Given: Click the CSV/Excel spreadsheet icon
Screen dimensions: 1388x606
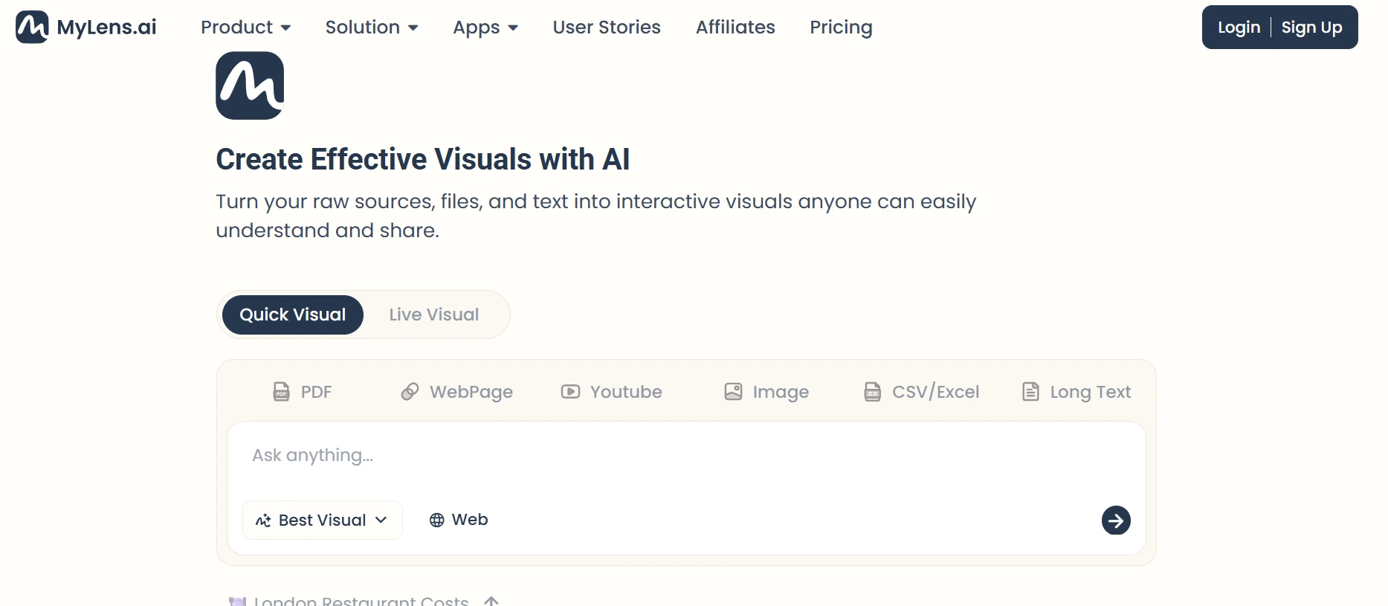Looking at the screenshot, I should 872,392.
